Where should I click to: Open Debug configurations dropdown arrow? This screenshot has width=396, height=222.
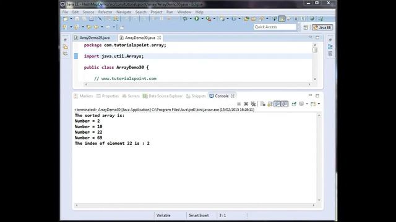point(191,18)
